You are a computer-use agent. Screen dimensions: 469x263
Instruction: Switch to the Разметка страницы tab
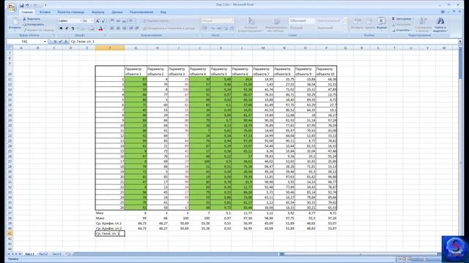pyautogui.click(x=71, y=12)
